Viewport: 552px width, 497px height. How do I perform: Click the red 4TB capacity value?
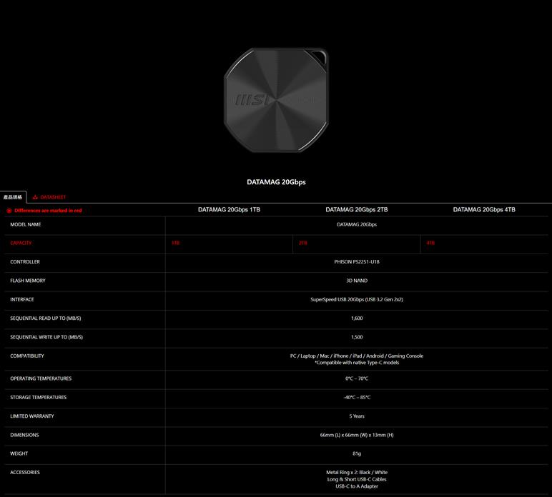pyautogui.click(x=430, y=243)
